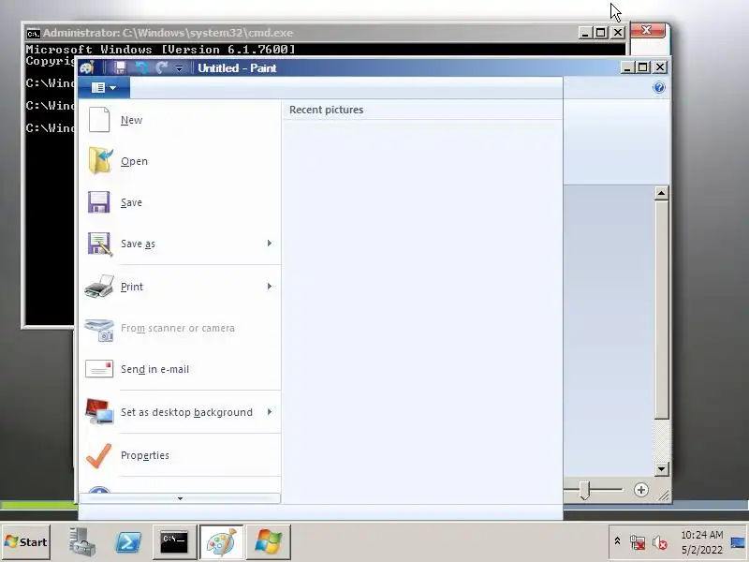Launch Windows PowerShell from the taskbar
The height and width of the screenshot is (562, 749).
tap(128, 542)
